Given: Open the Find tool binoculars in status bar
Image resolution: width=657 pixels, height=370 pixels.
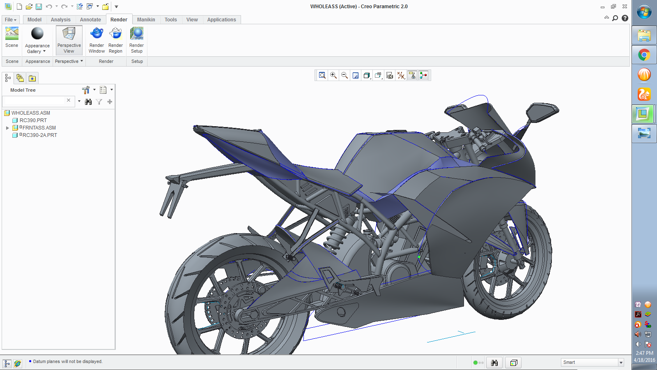Looking at the screenshot, I should point(494,363).
